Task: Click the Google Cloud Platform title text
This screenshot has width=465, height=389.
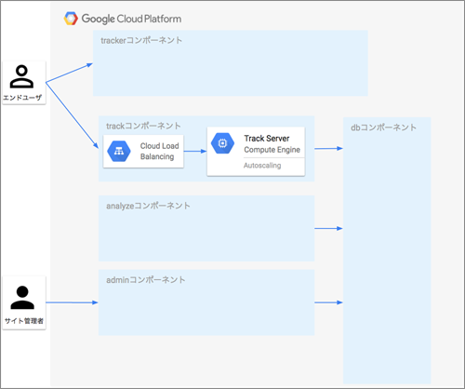Action: (x=131, y=19)
